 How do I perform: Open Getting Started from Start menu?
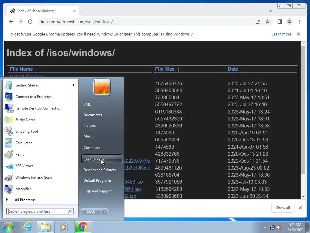[x=41, y=85]
